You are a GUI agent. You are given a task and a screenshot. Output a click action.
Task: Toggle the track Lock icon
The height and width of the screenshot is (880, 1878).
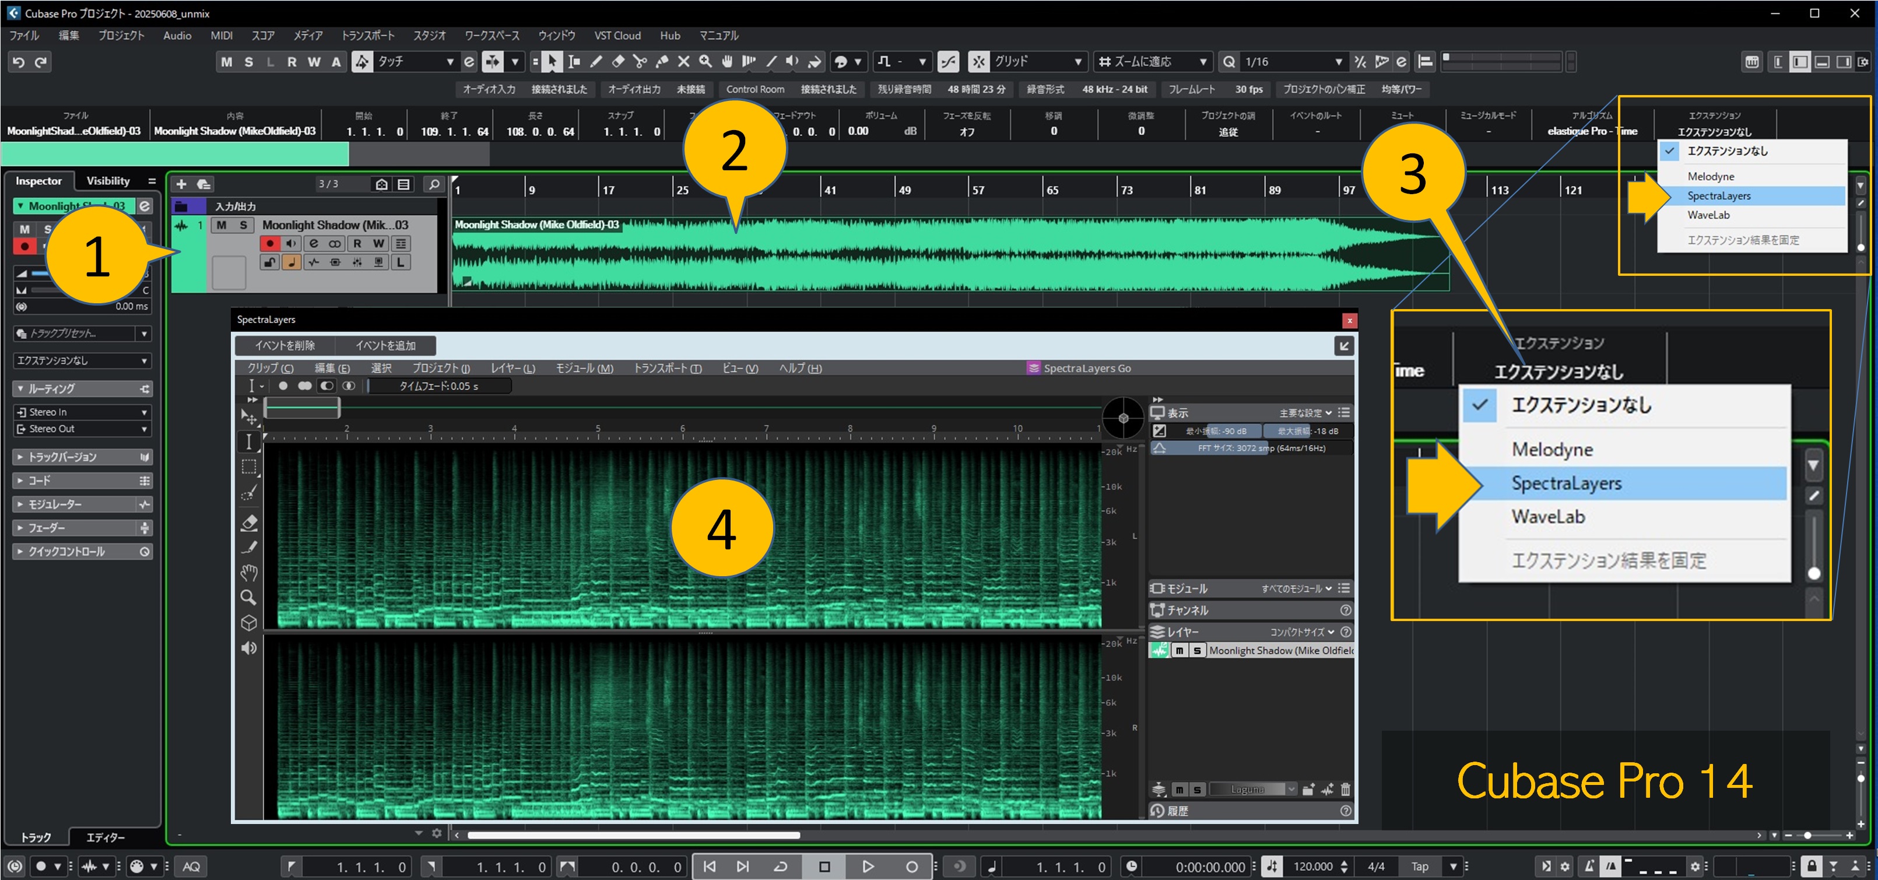(270, 262)
